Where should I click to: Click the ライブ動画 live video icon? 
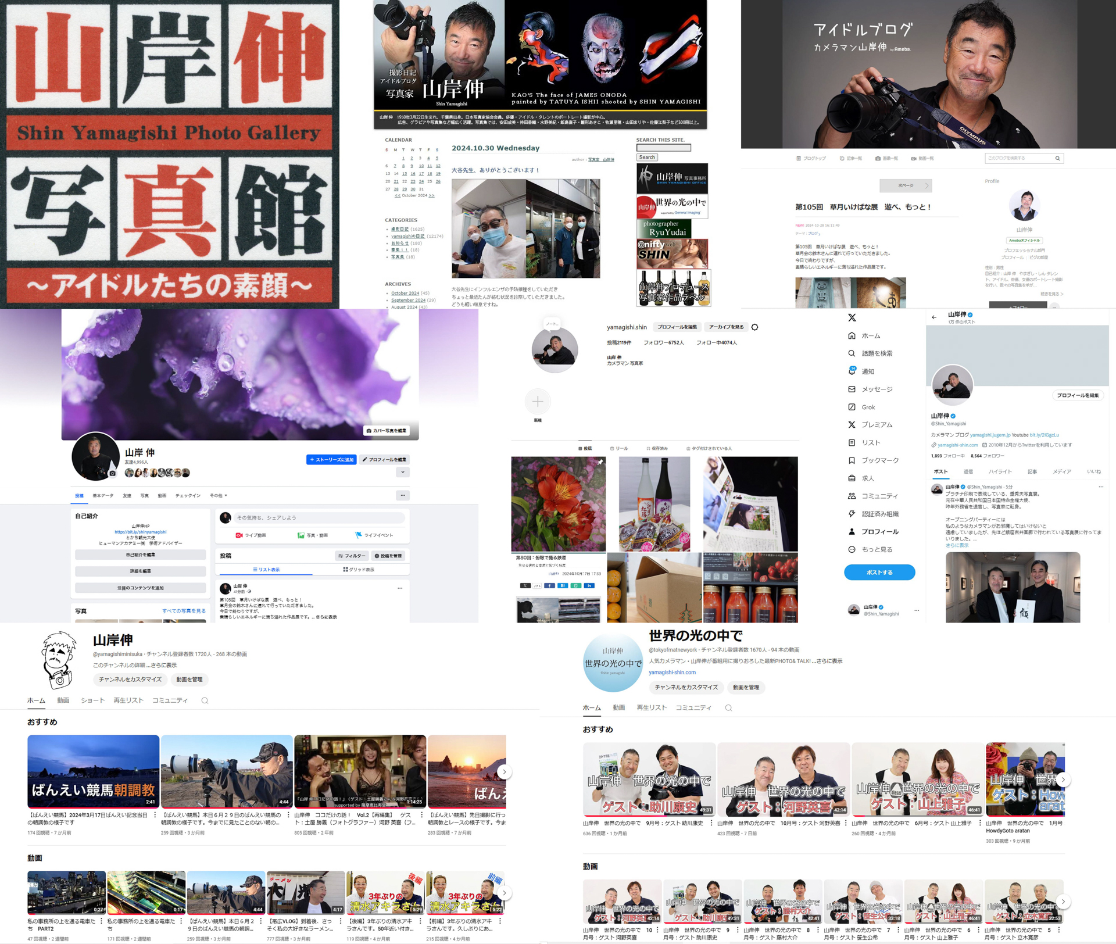tap(239, 535)
